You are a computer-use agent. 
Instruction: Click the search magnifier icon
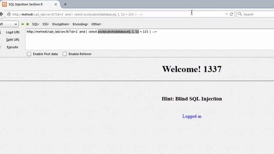(x=240, y=14)
